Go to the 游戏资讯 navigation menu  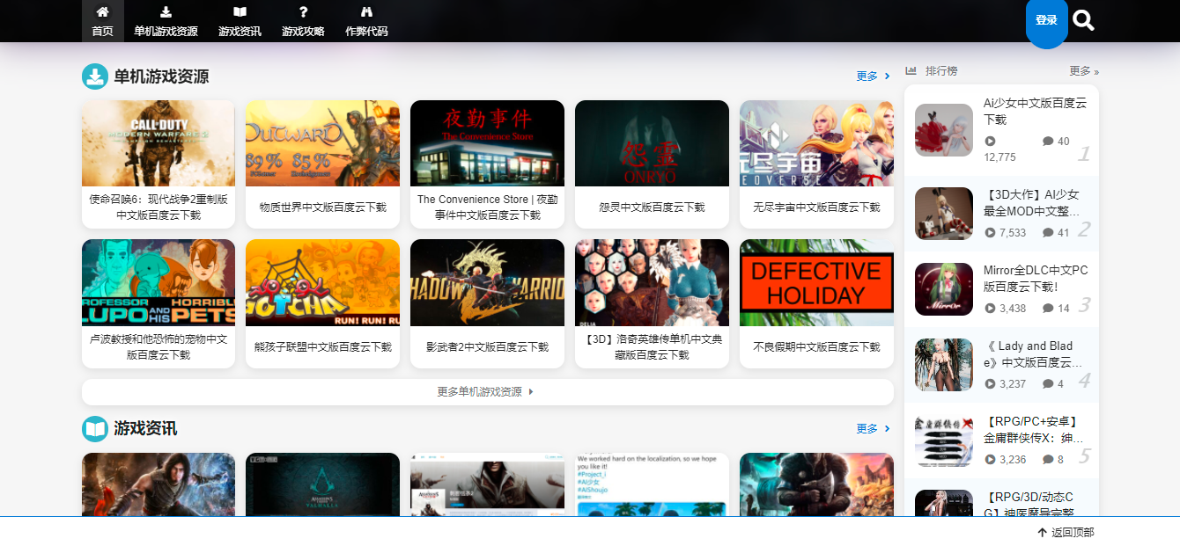pyautogui.click(x=240, y=21)
